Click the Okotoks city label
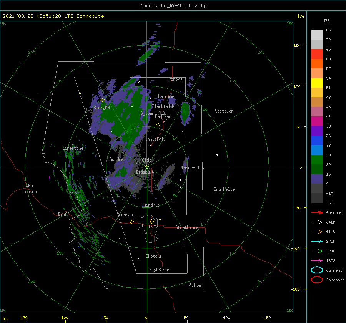346x323 pixels. [154, 256]
